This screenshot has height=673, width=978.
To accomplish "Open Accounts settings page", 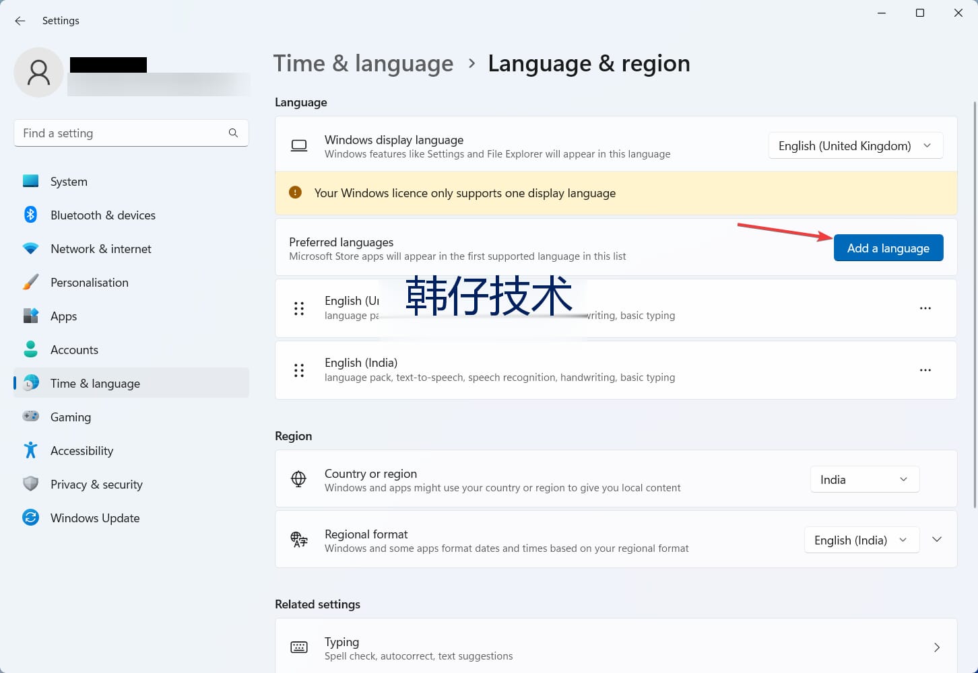I will (x=131, y=349).
